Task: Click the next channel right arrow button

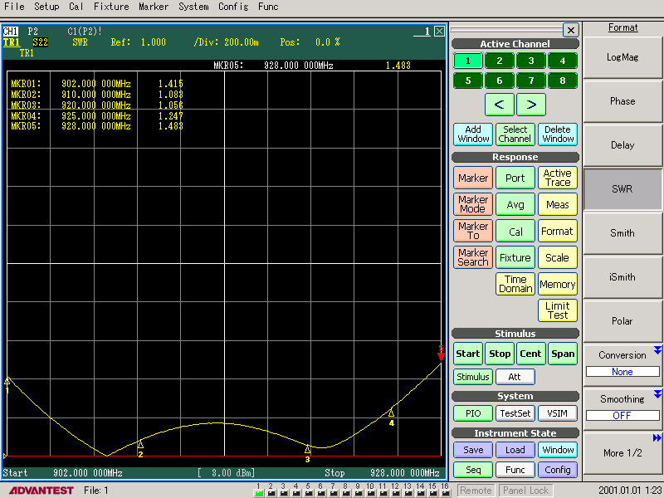Action: pos(531,105)
